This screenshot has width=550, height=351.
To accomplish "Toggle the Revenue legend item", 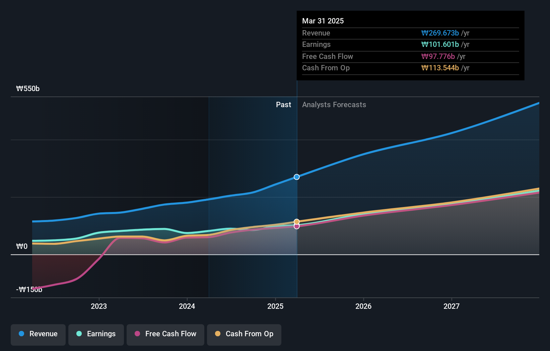I will pyautogui.click(x=38, y=334).
